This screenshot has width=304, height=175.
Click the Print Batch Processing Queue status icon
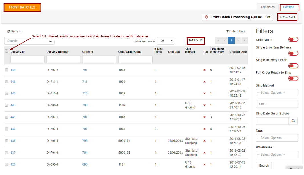pyautogui.click(x=206, y=17)
